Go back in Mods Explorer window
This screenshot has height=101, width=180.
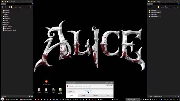tap(149, 7)
